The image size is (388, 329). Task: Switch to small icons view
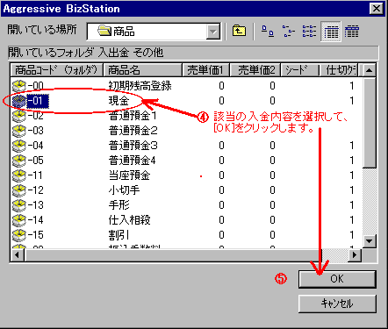pos(288,31)
